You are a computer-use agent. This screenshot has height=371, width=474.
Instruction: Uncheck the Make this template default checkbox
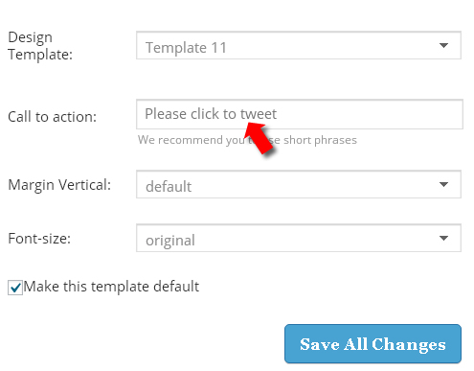point(15,288)
